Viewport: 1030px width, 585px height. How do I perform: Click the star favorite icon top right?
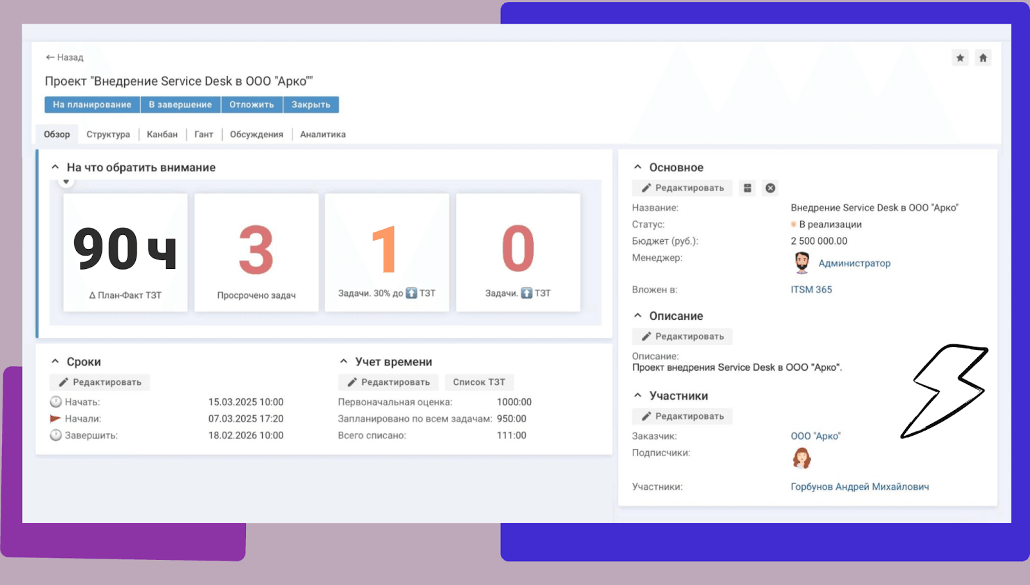pyautogui.click(x=960, y=57)
